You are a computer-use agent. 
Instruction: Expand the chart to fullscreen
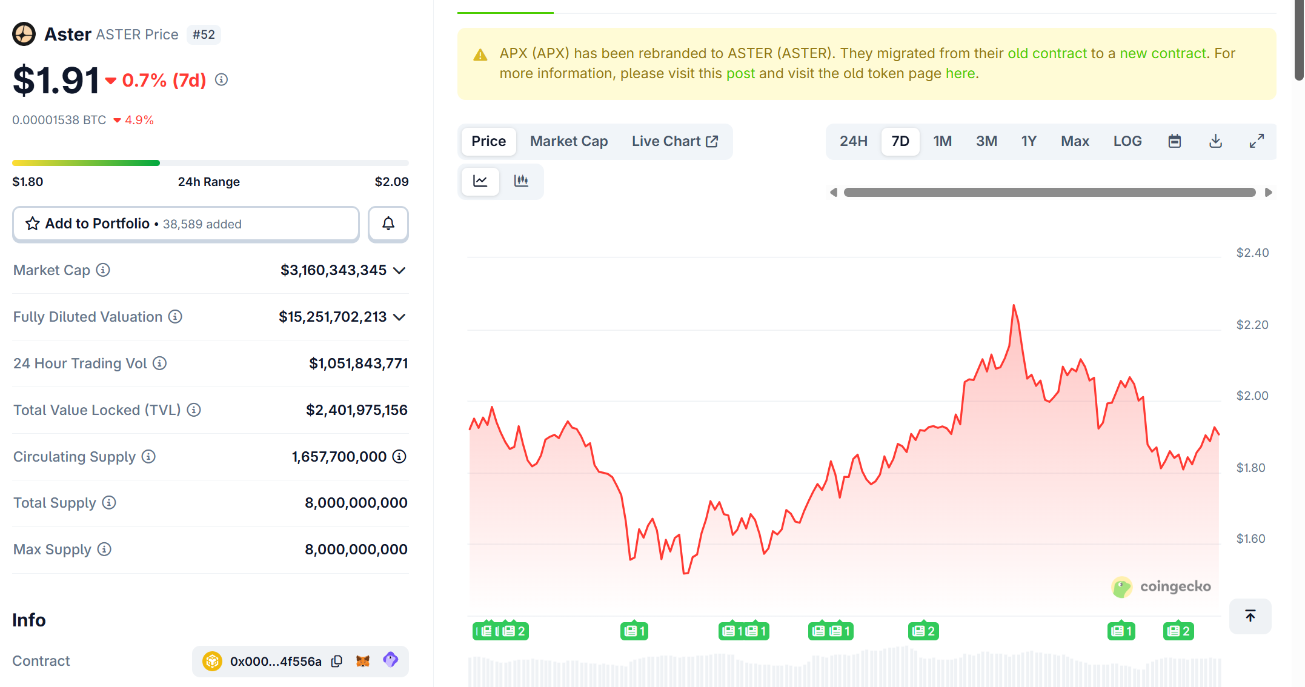[1257, 141]
